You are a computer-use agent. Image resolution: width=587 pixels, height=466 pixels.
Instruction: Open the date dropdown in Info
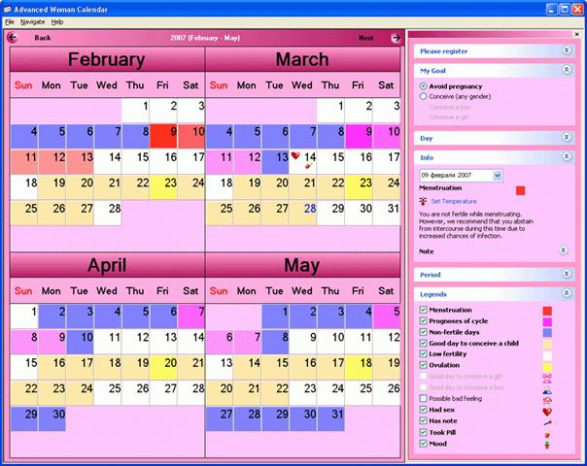[x=498, y=176]
